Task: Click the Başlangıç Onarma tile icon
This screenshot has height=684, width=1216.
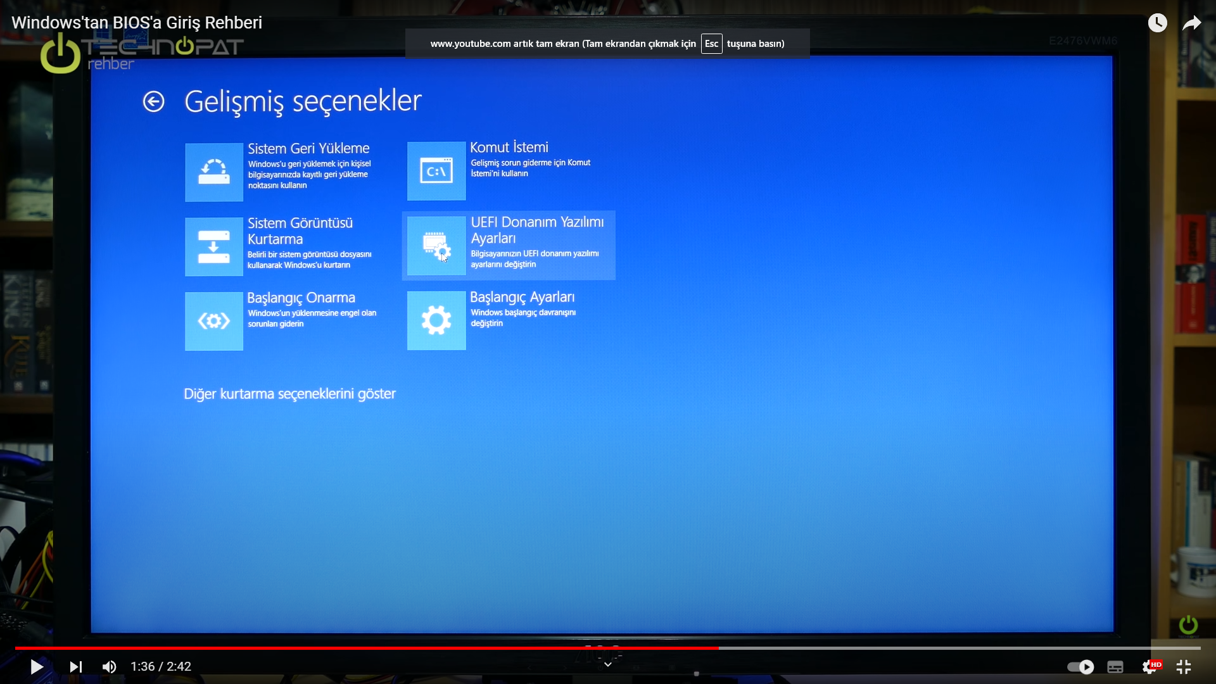Action: pos(214,321)
